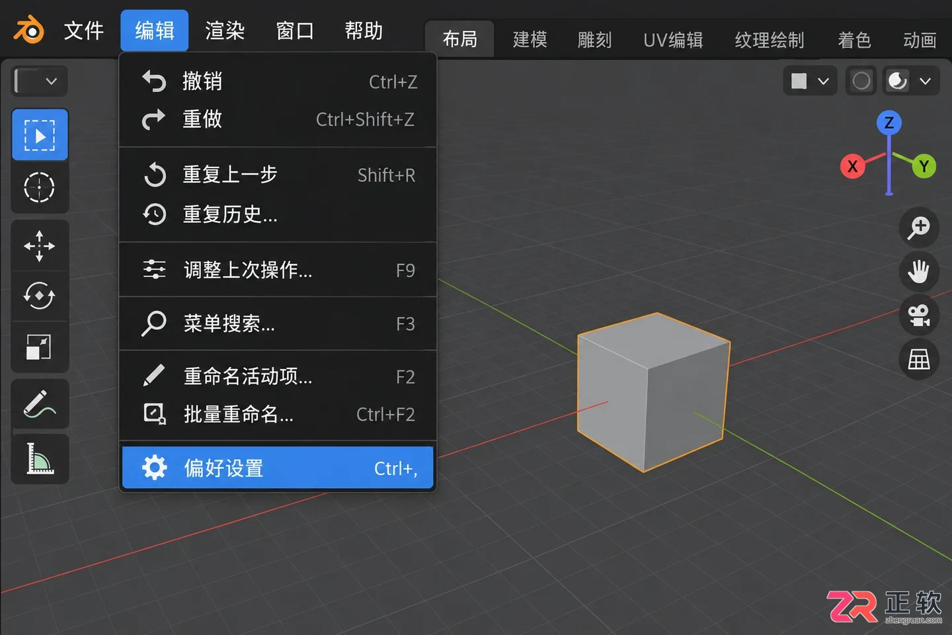This screenshot has width=952, height=635.
Task: Select the cube in the viewport
Action: point(653,392)
